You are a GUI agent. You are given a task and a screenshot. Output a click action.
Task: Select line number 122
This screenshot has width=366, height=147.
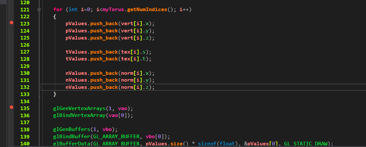[x=25, y=17]
